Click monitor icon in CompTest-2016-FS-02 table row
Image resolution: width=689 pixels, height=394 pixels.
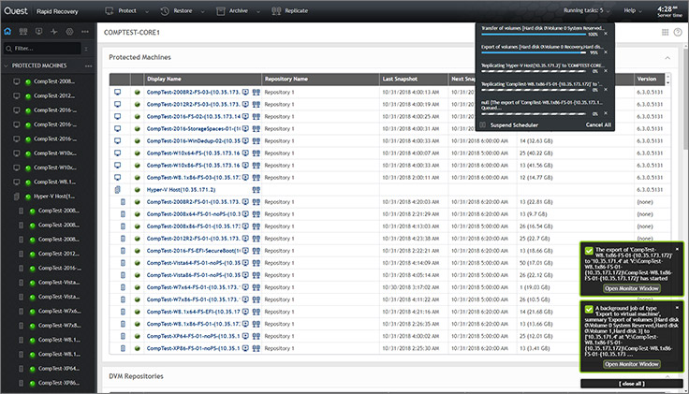pos(118,116)
